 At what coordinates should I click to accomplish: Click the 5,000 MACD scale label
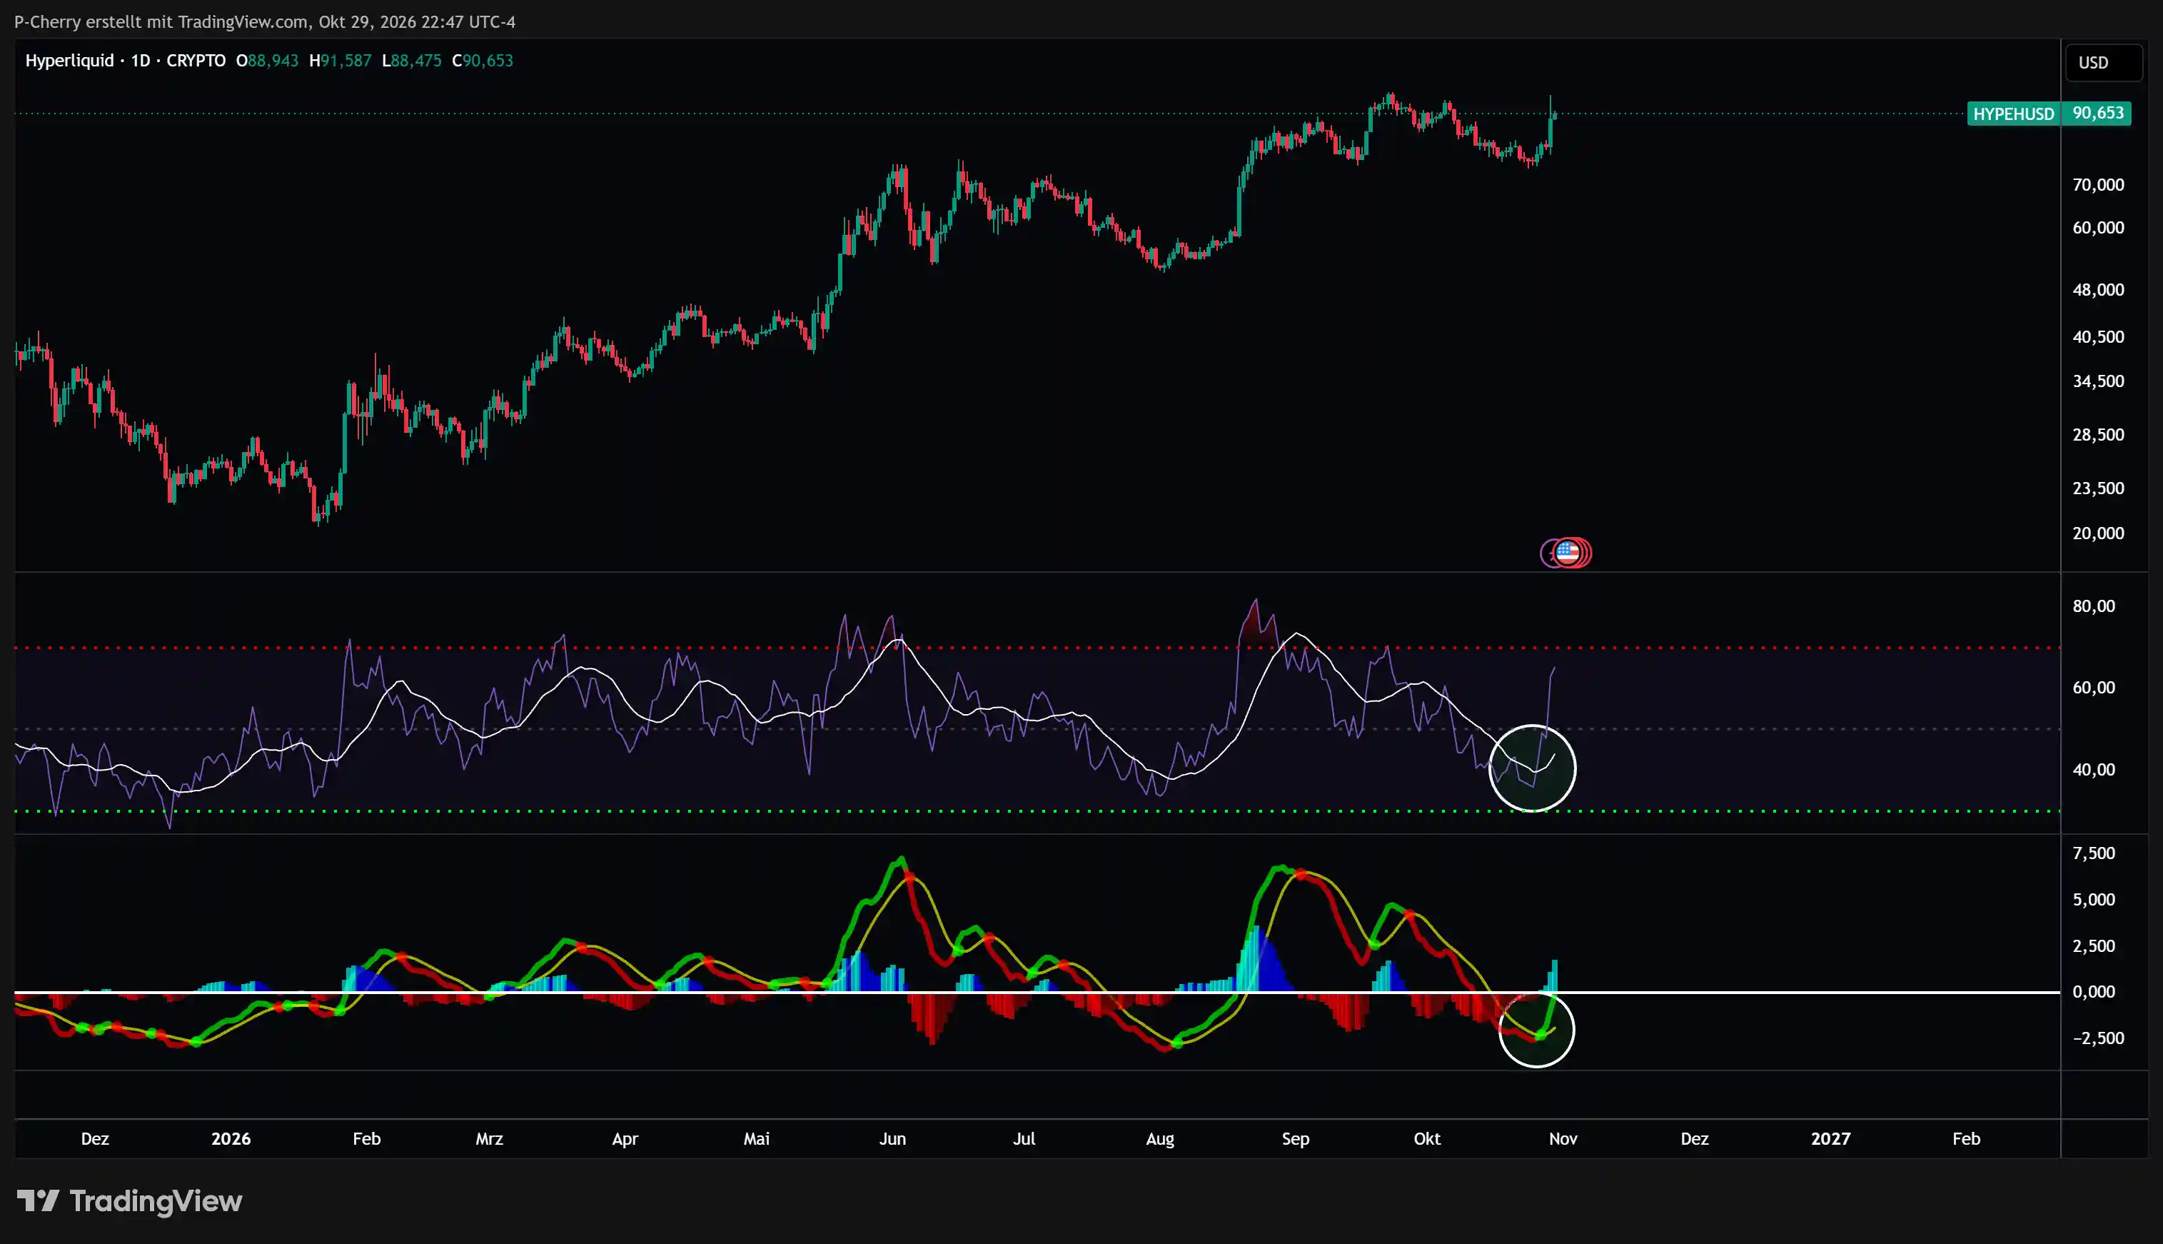(x=2094, y=900)
